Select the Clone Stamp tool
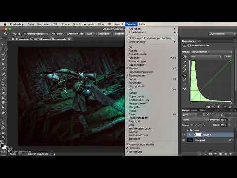This screenshot has height=178, width=237. 3,84
